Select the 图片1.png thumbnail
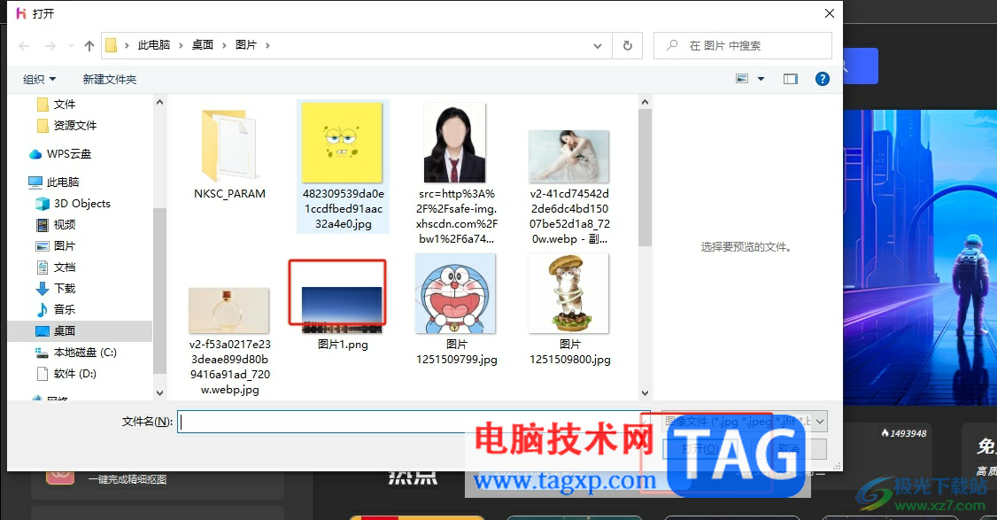 [x=342, y=308]
